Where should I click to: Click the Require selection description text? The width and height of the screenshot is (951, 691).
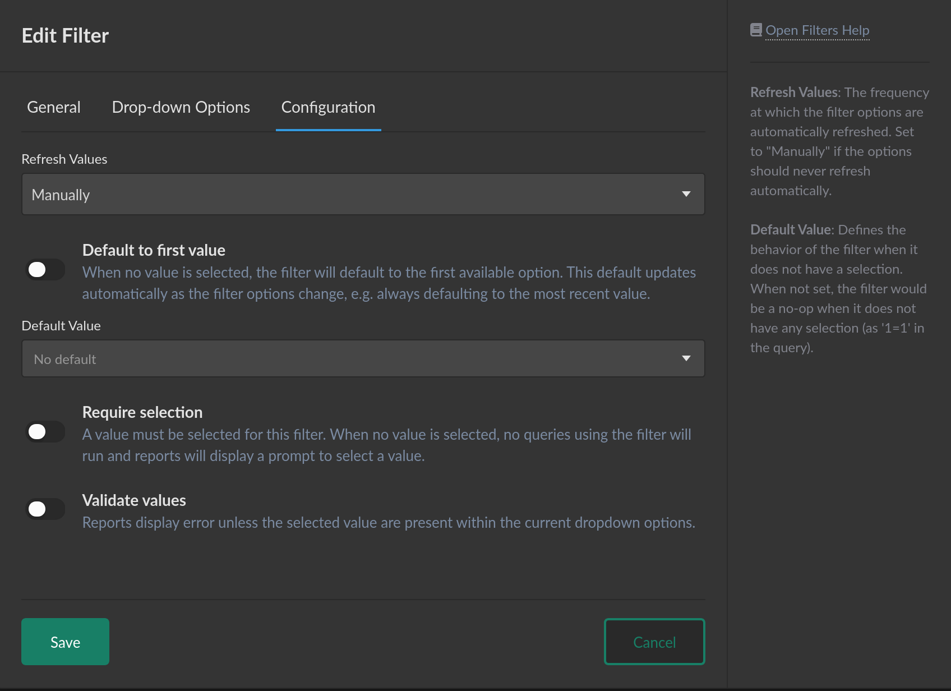coord(387,445)
